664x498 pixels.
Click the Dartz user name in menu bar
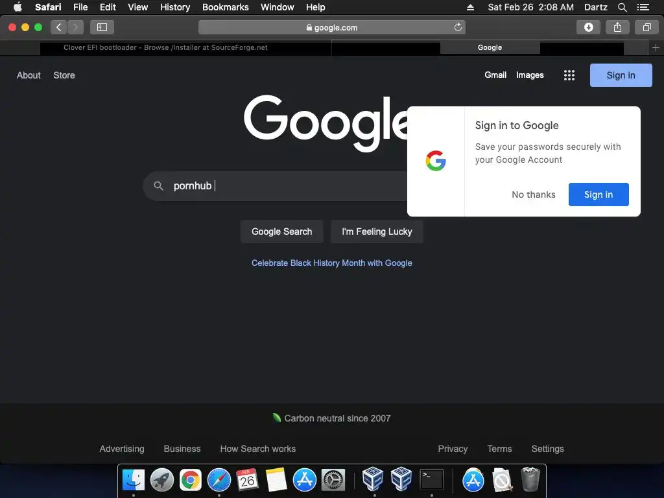pyautogui.click(x=595, y=7)
